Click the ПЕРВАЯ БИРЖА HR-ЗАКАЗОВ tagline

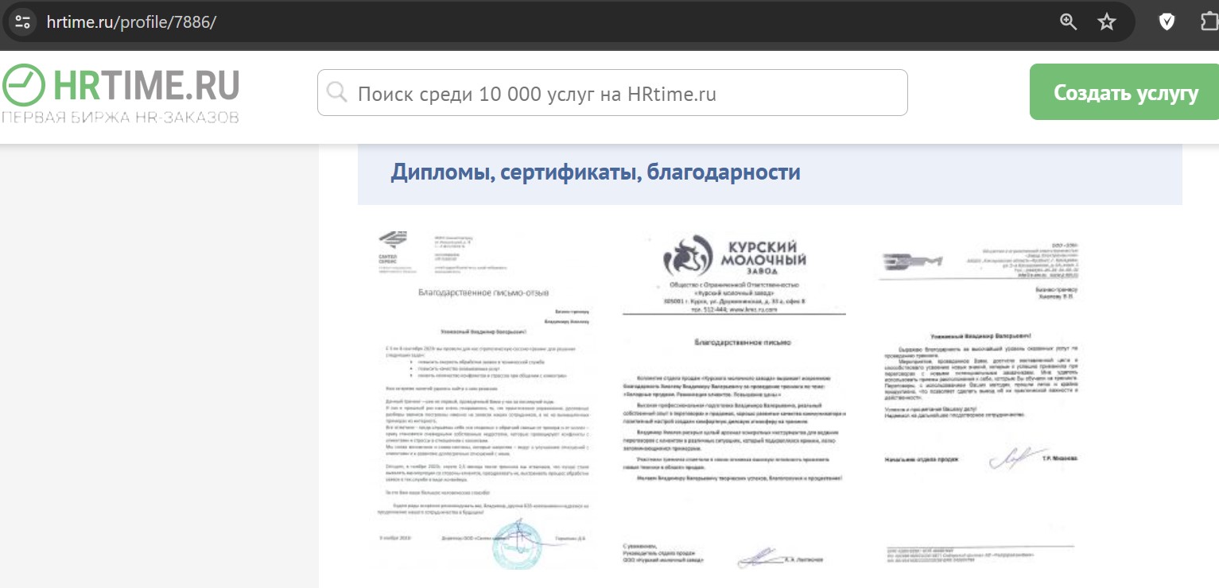pos(120,117)
